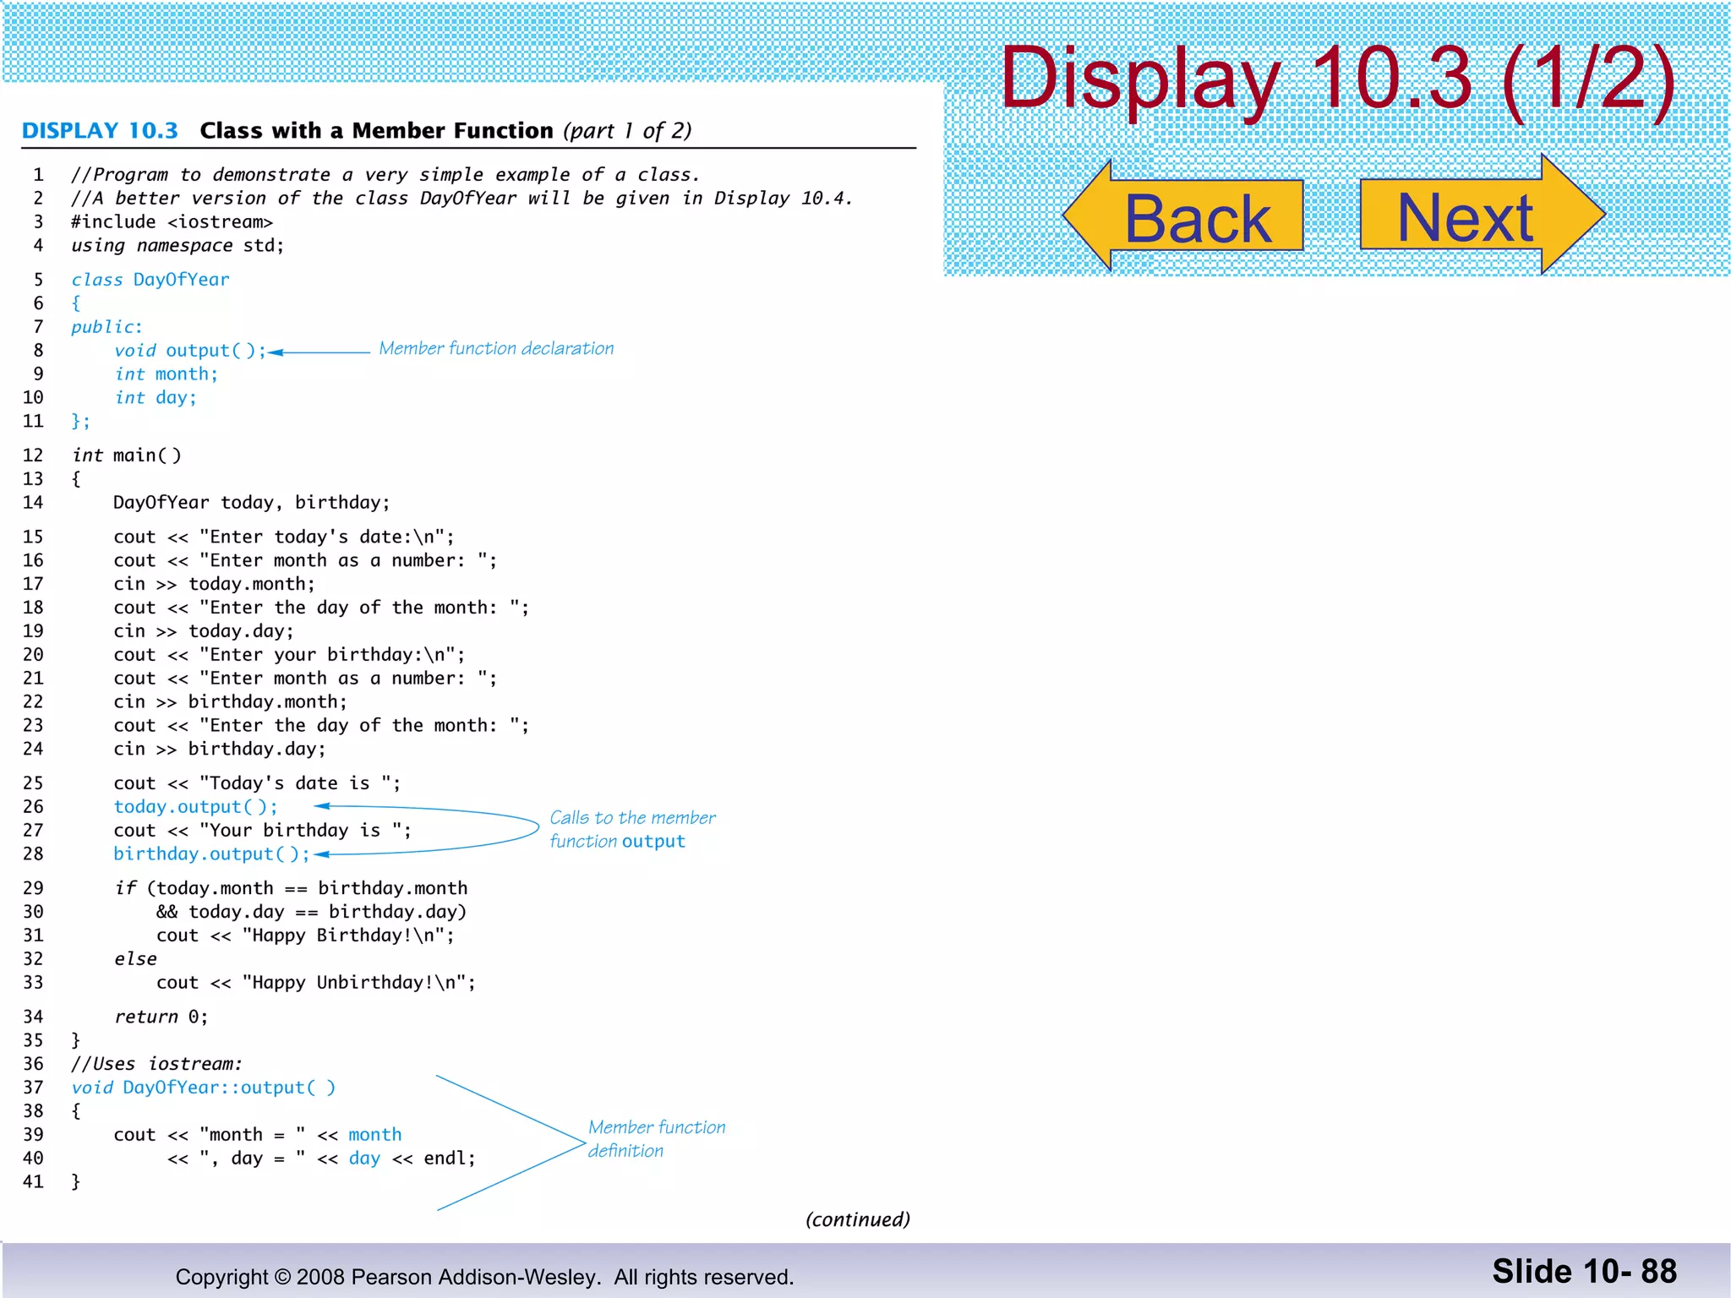Click 'Calls to the member function output' note

click(633, 829)
